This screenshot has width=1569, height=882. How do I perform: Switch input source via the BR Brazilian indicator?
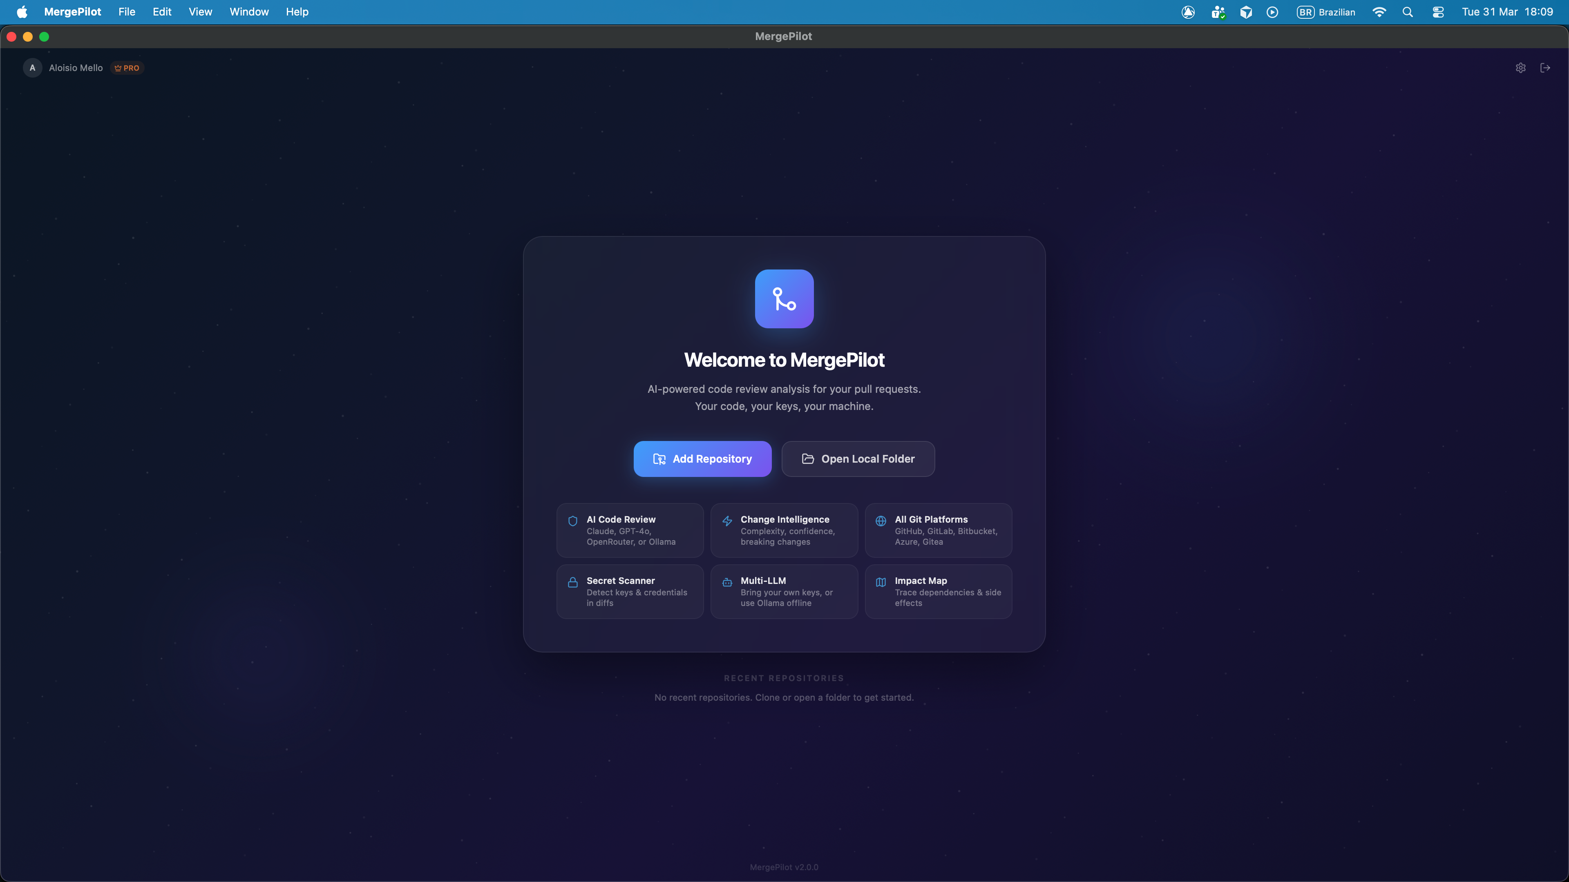click(x=1326, y=11)
